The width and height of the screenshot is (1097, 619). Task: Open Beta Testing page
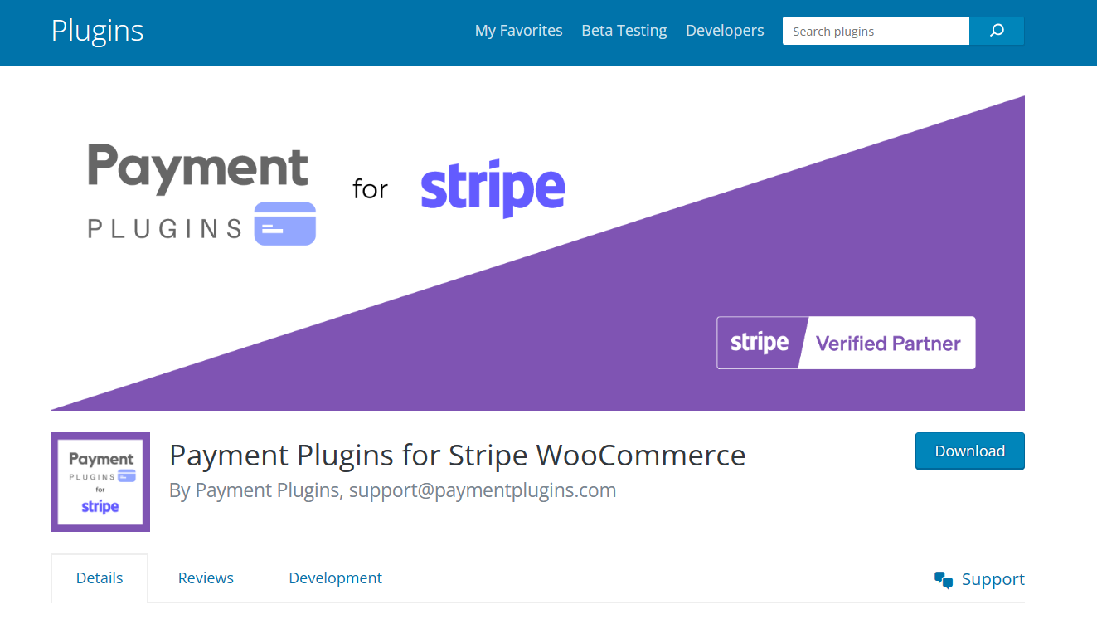pos(624,31)
